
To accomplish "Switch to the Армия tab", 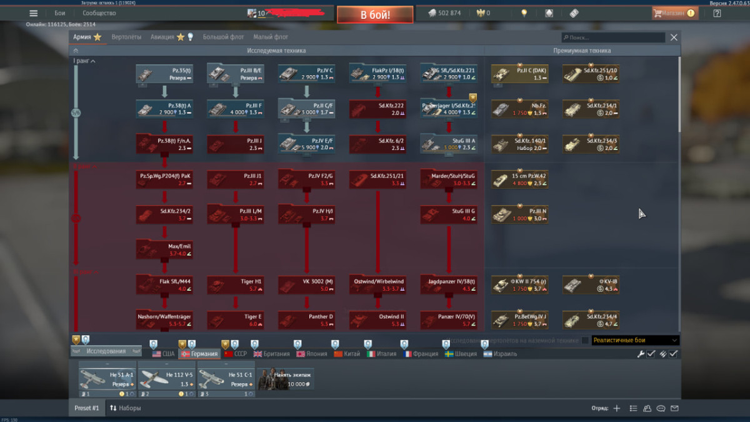I will point(87,38).
